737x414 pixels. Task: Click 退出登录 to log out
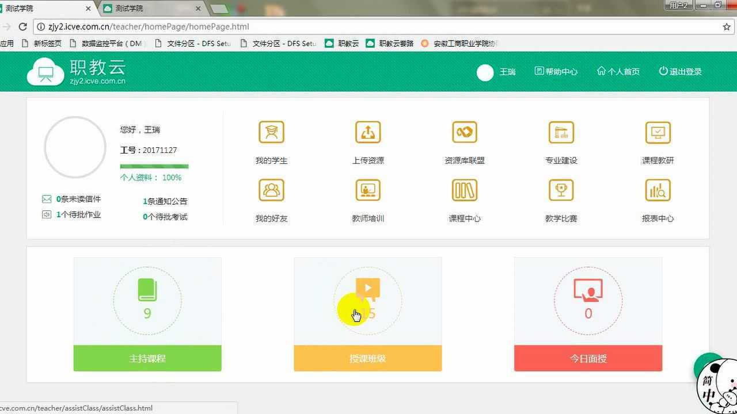[x=681, y=71]
